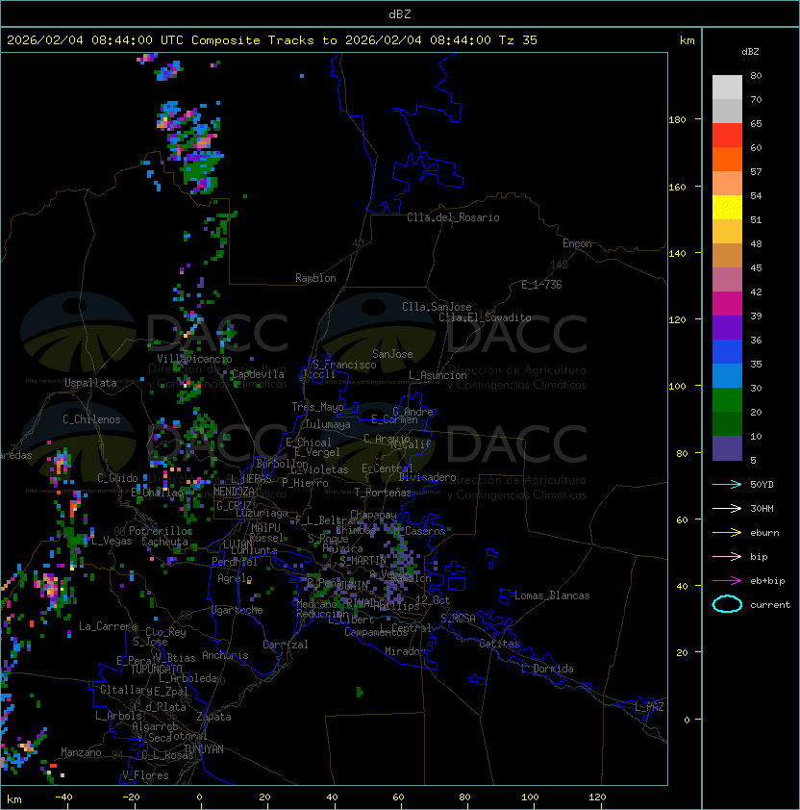Viewport: 800px width, 810px height.
Task: Click the 120 km mark on horizontal axis
Action: 597,797
